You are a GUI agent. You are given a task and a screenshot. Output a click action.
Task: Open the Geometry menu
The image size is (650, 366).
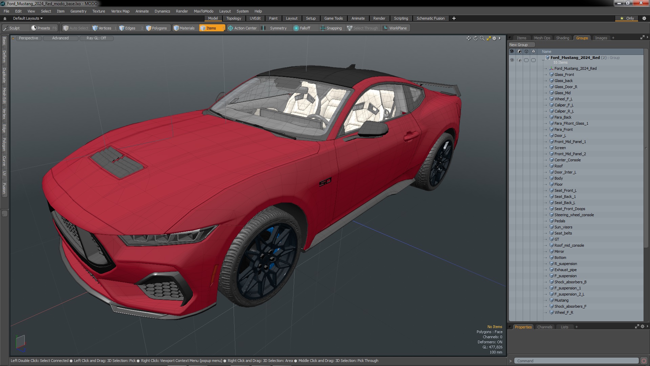point(78,11)
